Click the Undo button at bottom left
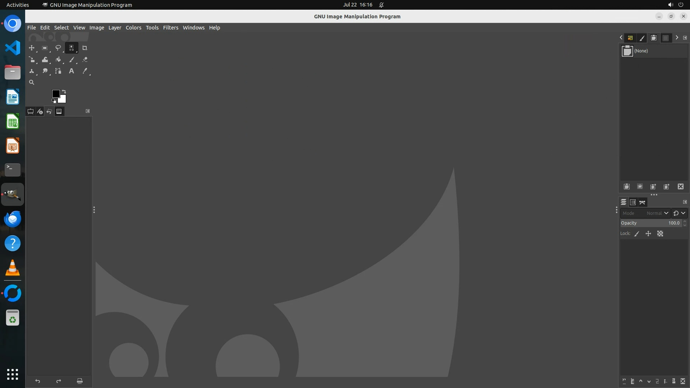 [x=38, y=381]
